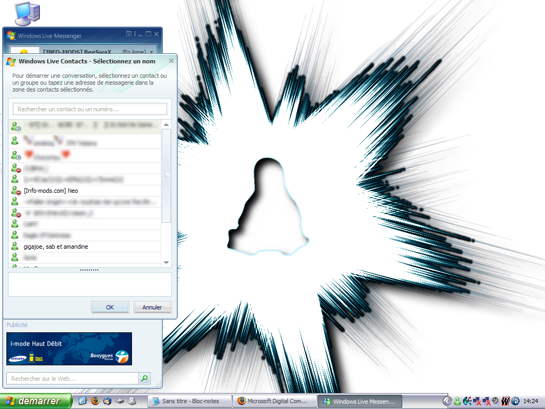545x409 pixels.
Task: Open the hard drive Quick Launch icon
Action: (x=120, y=401)
